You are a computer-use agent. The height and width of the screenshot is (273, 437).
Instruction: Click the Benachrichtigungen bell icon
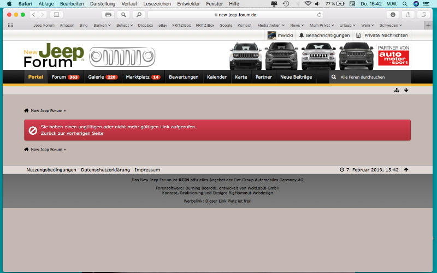[x=302, y=35]
